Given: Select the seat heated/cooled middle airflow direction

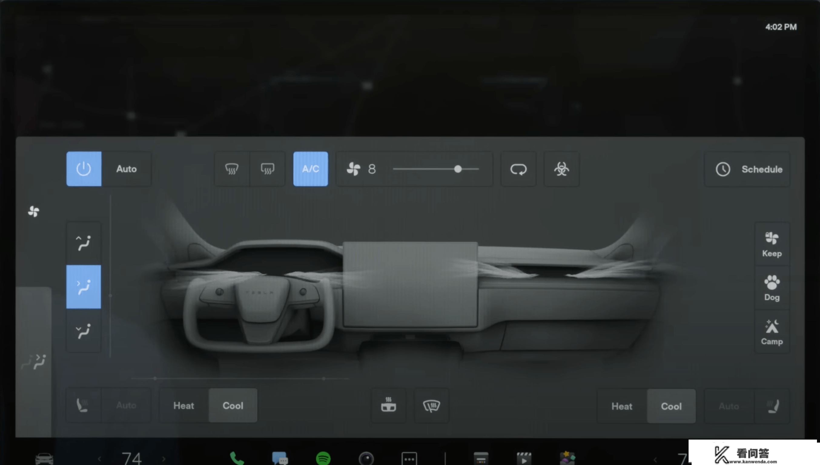Looking at the screenshot, I should pos(83,287).
